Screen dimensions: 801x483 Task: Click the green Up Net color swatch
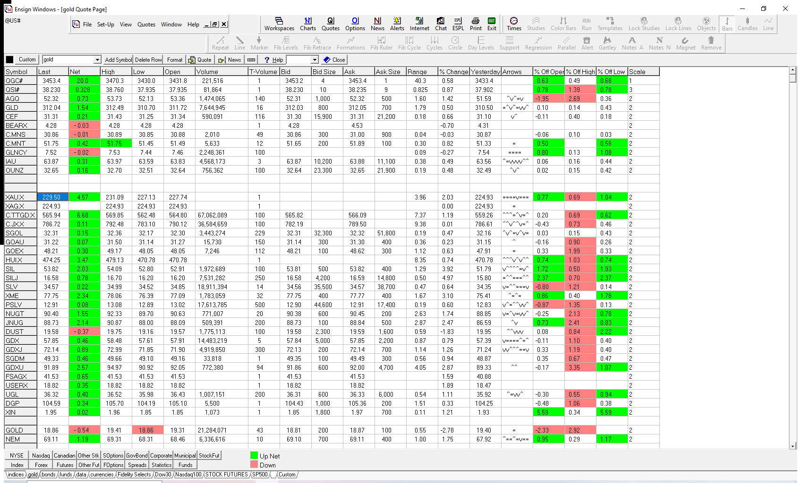254,456
